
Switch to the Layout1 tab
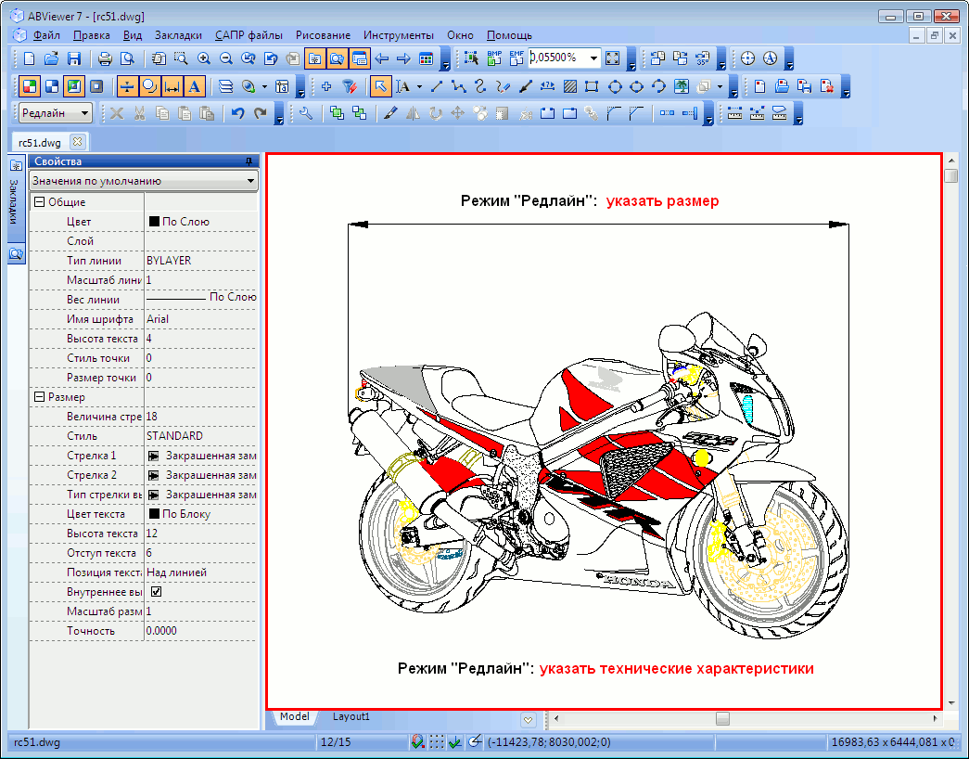351,716
